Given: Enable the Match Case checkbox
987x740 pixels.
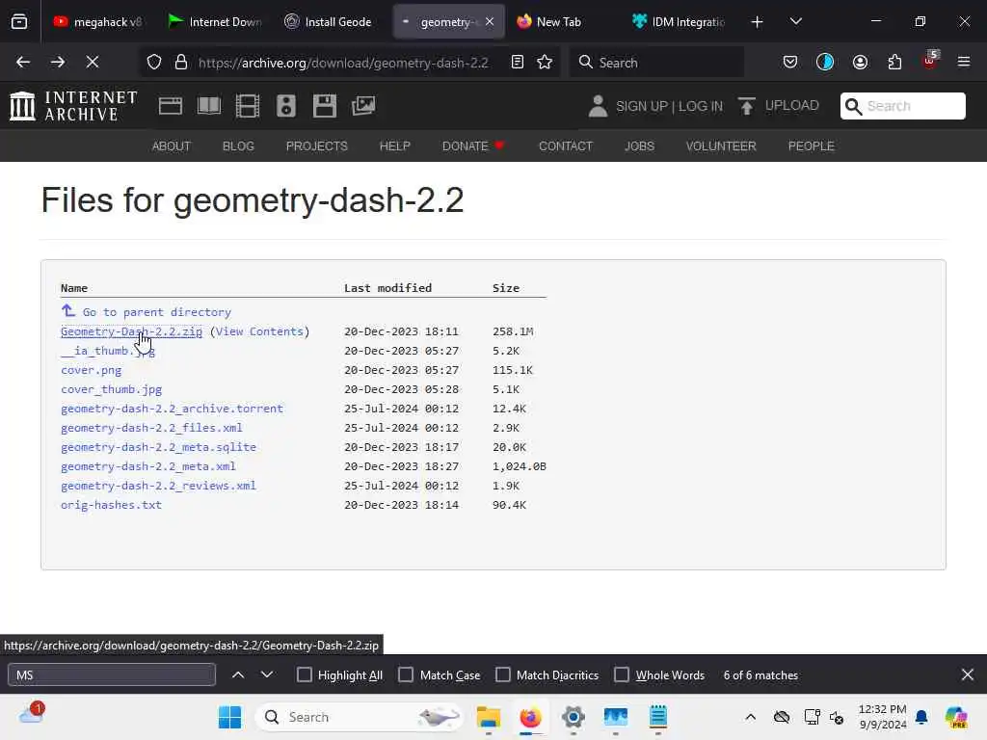Looking at the screenshot, I should click(406, 674).
